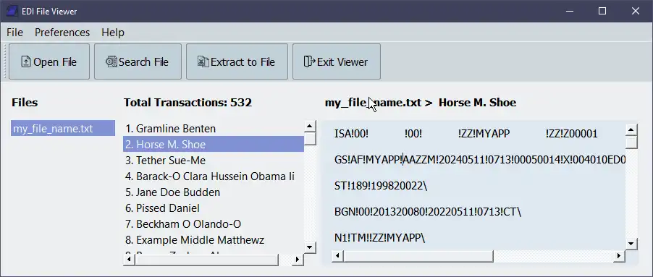The image size is (653, 277).
Task: Click EDI content pane scroll right arrow
Action: tap(619, 256)
